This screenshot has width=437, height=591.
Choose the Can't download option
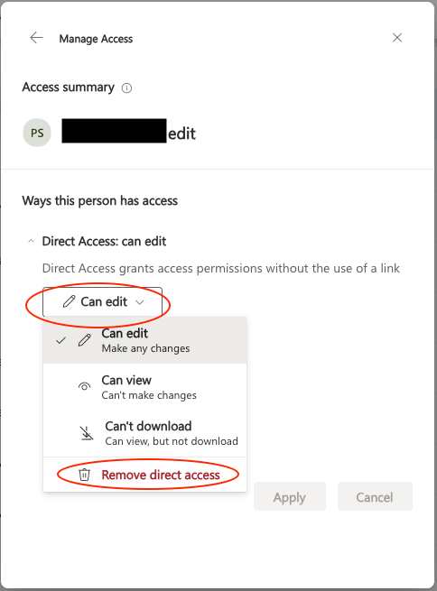point(144,433)
